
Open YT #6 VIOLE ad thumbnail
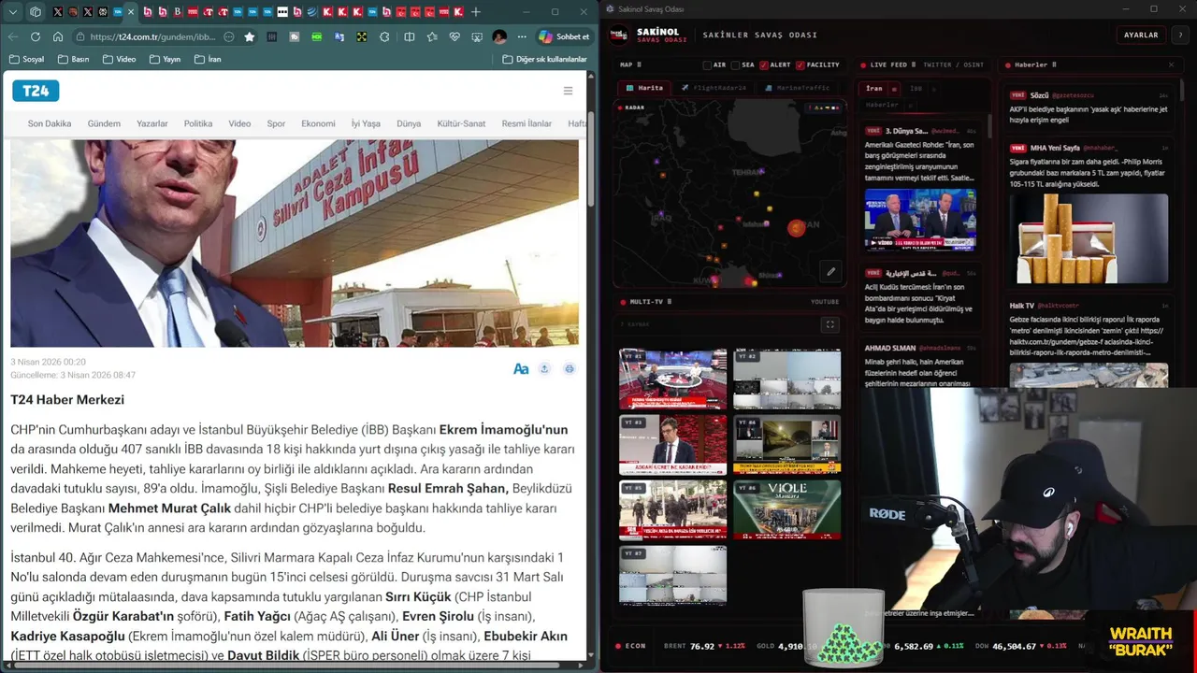pos(786,510)
